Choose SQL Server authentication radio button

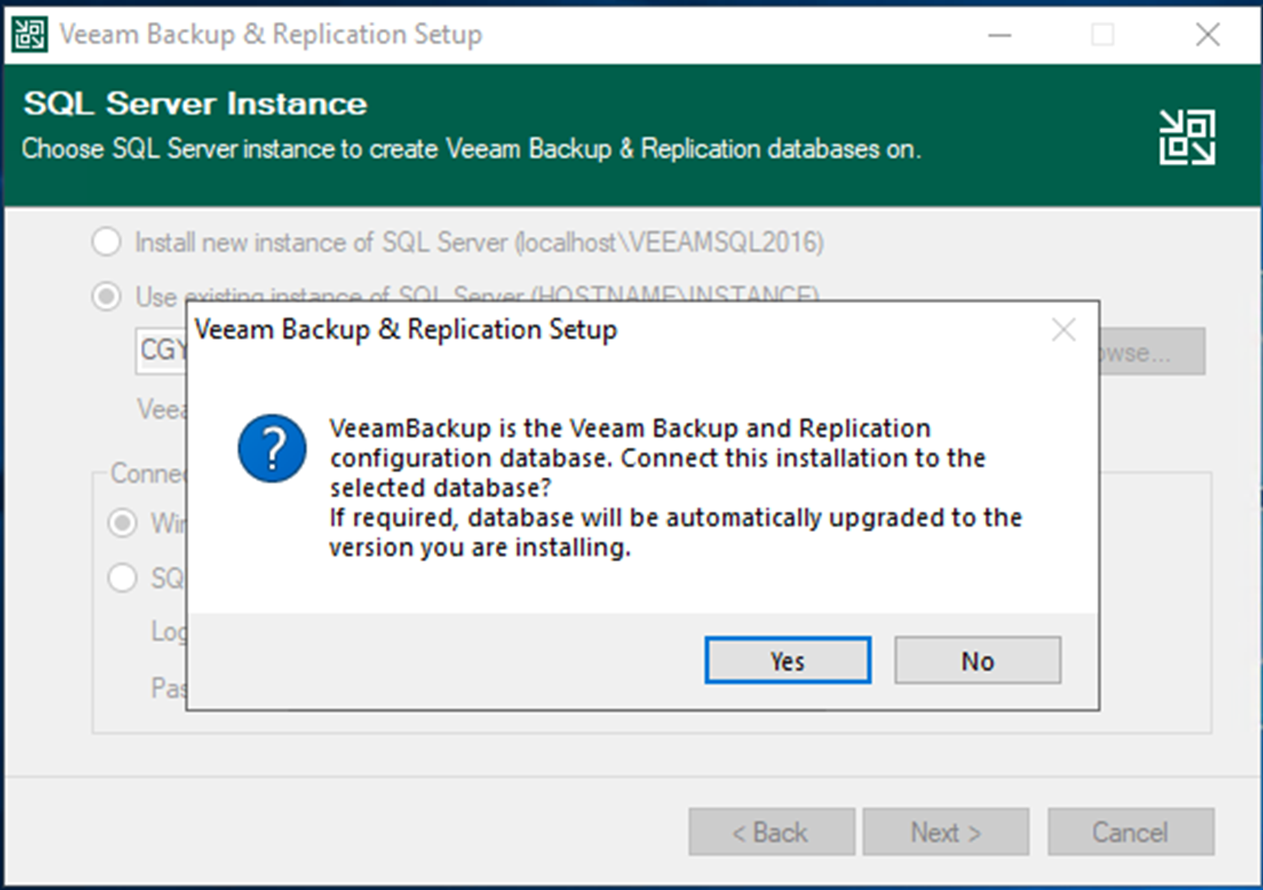point(122,578)
